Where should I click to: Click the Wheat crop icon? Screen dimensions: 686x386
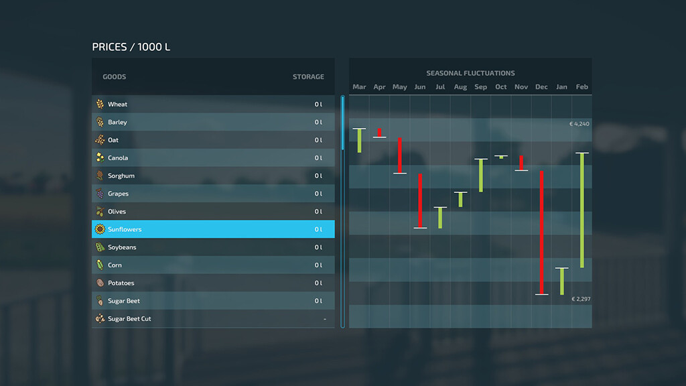100,104
